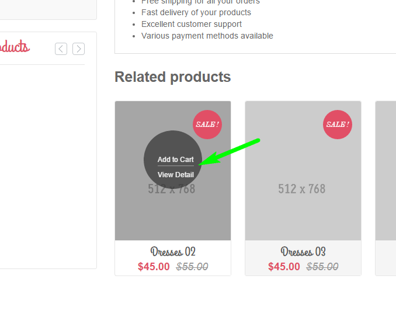Click the SALE badge on Dresses 02
This screenshot has height=310, width=396.
(x=207, y=124)
